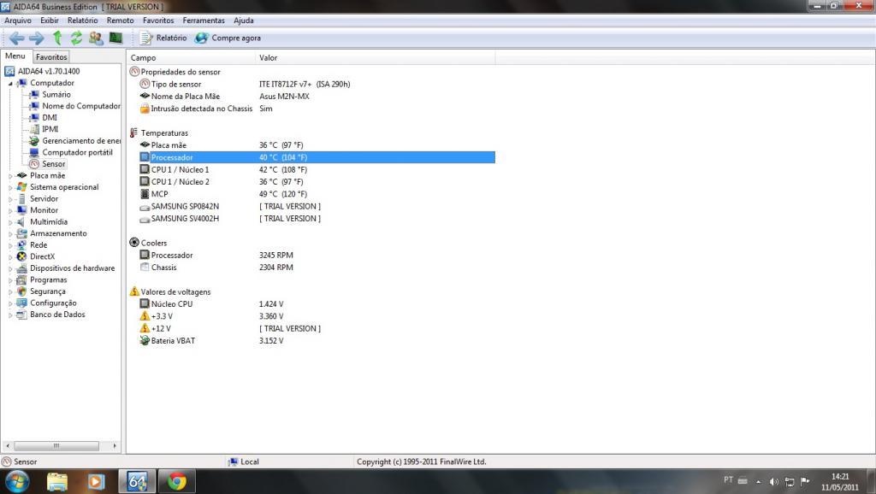
Task: Switch to the Menu tab
Action: (15, 56)
